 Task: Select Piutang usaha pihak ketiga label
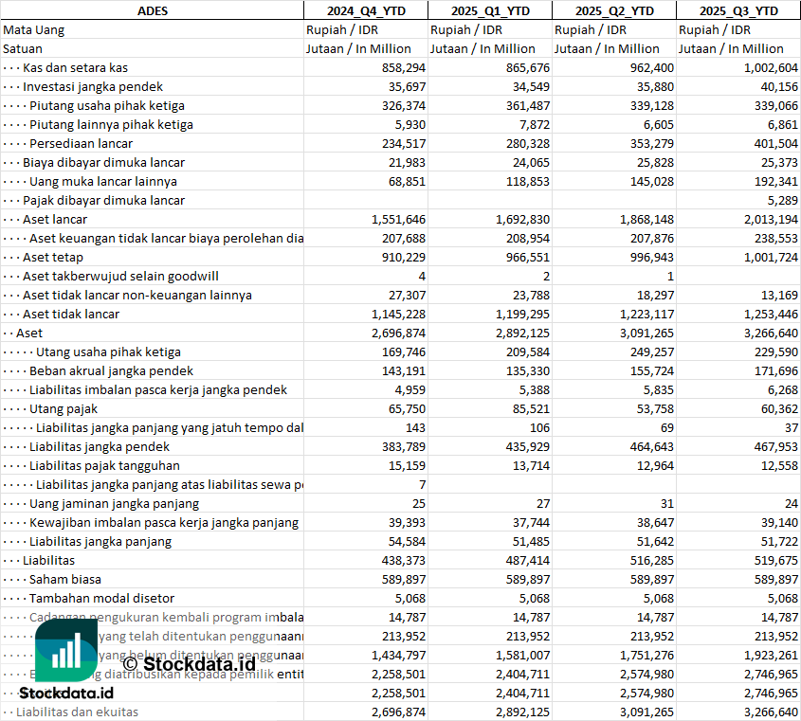[x=107, y=105]
